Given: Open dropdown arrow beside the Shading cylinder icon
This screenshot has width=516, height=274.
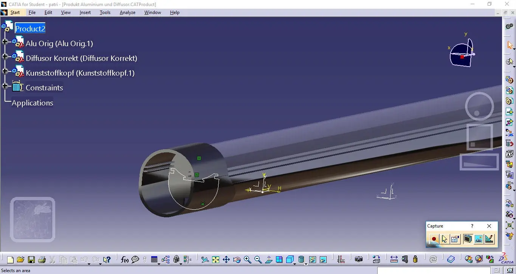Looking at the screenshot, I should coord(305,264).
